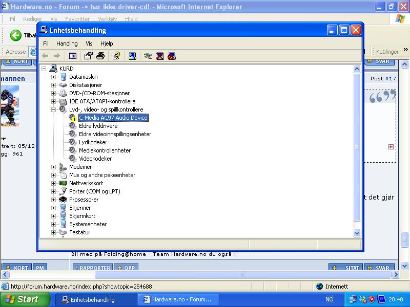Expand IDE ATA/ATAPI-kontrollere node
This screenshot has width=410, height=307.
pos(54,101)
